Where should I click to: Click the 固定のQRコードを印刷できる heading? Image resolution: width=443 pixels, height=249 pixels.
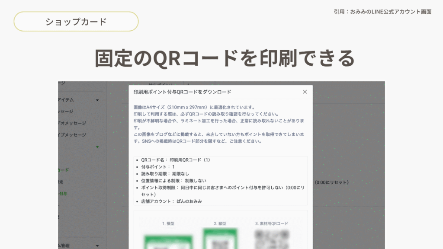point(225,58)
